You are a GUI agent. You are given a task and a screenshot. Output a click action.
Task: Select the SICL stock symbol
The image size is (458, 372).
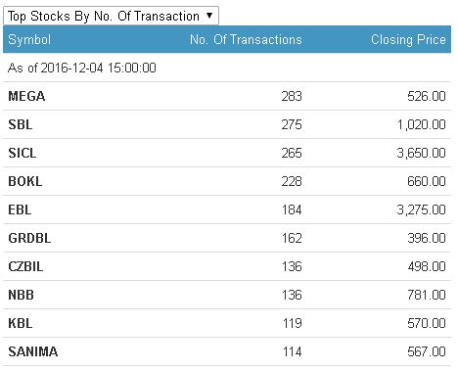(23, 153)
